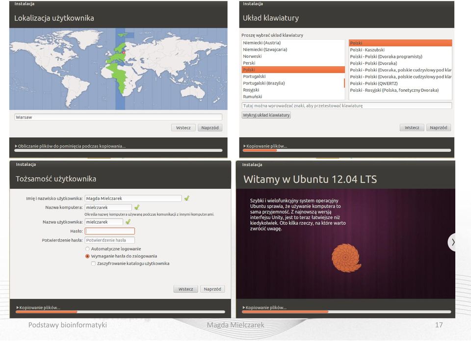Screen dimensions: 471x341
Task: Click Naprzód in Lokalizacja użytkownika window
Action: tap(210, 128)
